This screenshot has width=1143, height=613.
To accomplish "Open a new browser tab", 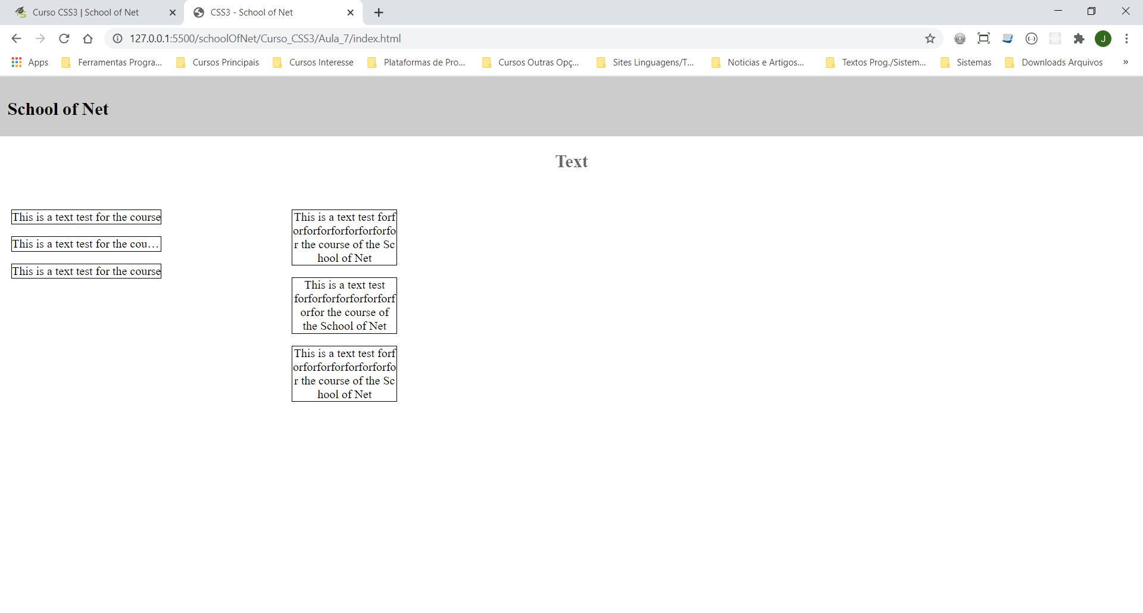I will [x=379, y=12].
